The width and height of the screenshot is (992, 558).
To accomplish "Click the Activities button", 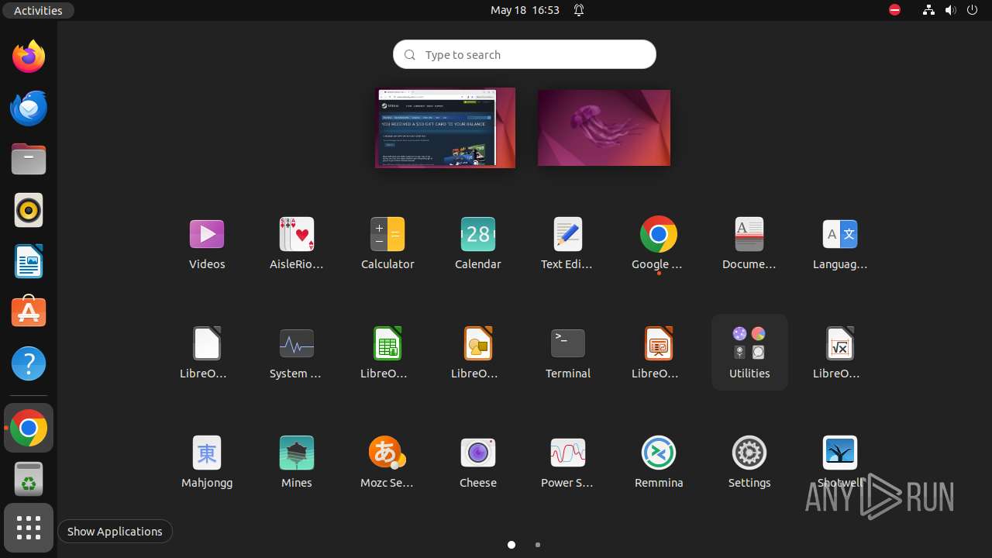I will coord(38,10).
